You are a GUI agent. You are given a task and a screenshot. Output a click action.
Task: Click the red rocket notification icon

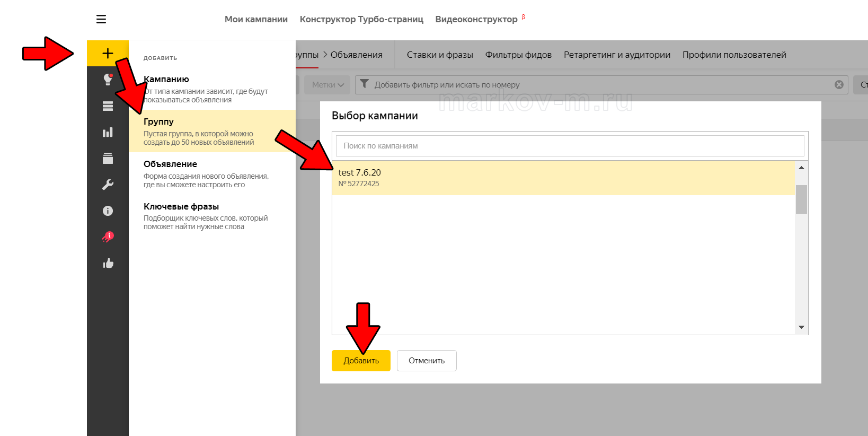pos(108,237)
